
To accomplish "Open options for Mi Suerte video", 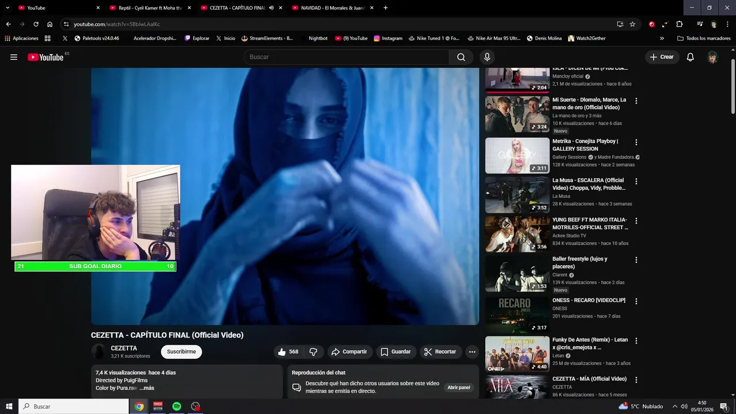I will tap(636, 101).
